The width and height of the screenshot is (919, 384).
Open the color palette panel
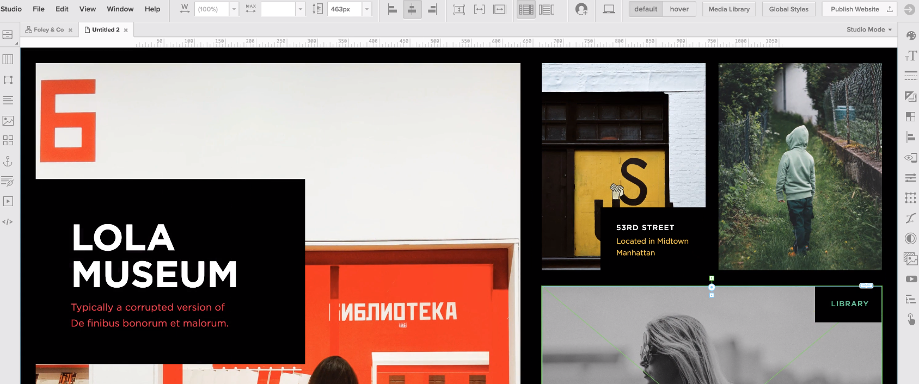pyautogui.click(x=911, y=36)
